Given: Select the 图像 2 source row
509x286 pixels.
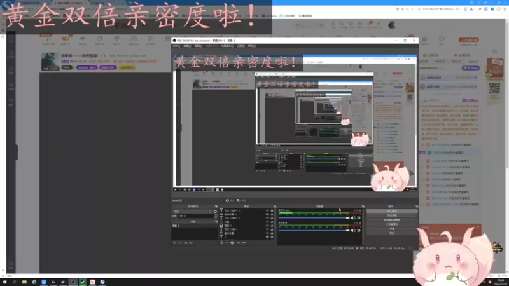Looking at the screenshot, I should pyautogui.click(x=247, y=226).
